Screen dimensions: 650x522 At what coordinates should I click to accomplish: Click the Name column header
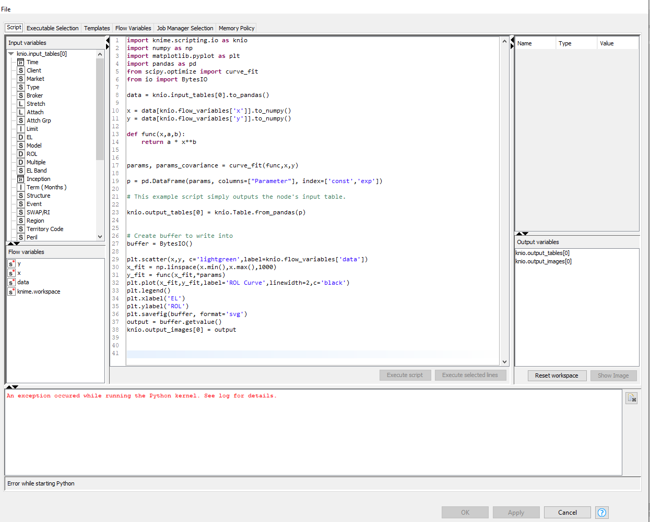tap(535, 43)
